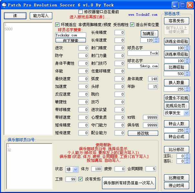Click the 体力 field showing 100
The image size is (195, 193).
click(x=97, y=169)
